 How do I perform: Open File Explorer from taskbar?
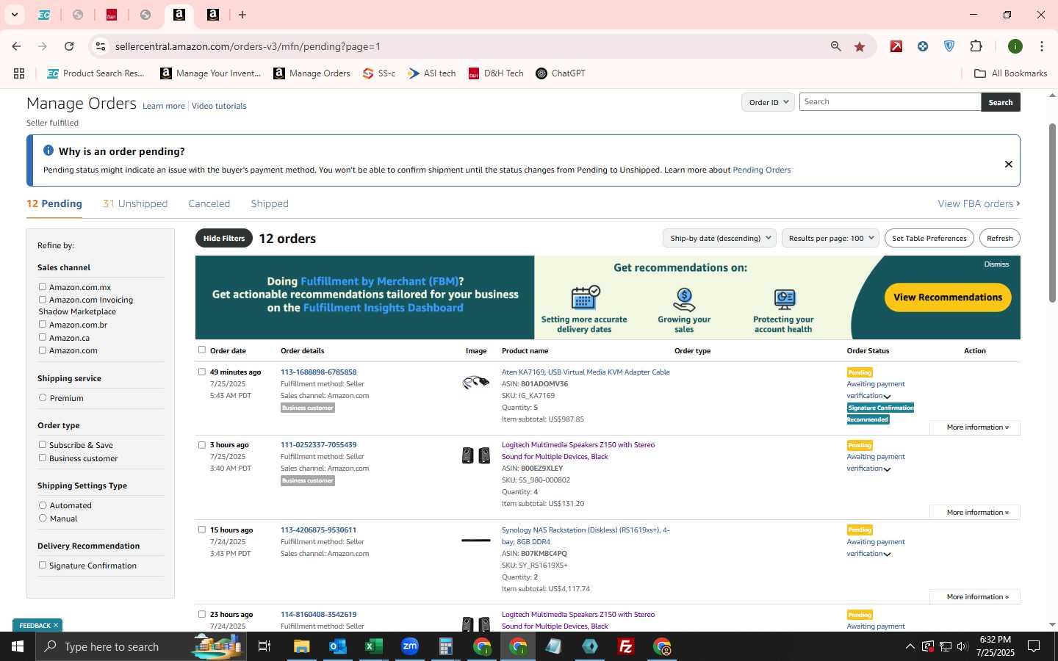[301, 646]
